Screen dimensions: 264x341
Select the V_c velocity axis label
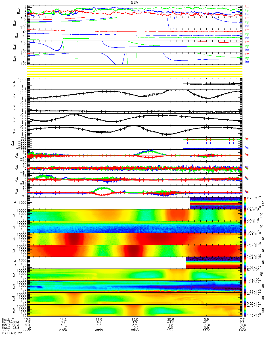coord(16,155)
